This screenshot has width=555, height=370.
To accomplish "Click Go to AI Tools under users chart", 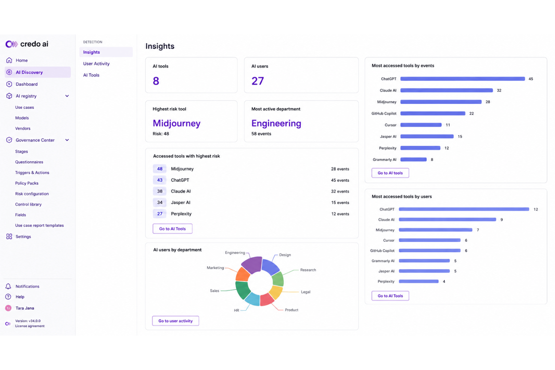I will click(390, 296).
